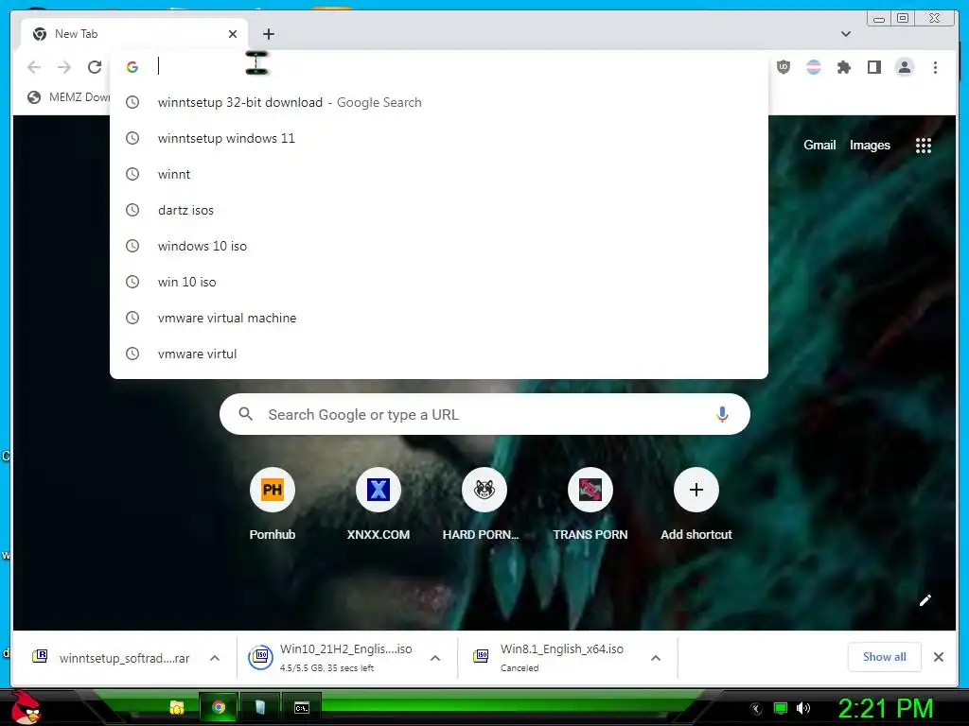The image size is (969, 726).
Task: Reload the current page
Action: point(95,67)
